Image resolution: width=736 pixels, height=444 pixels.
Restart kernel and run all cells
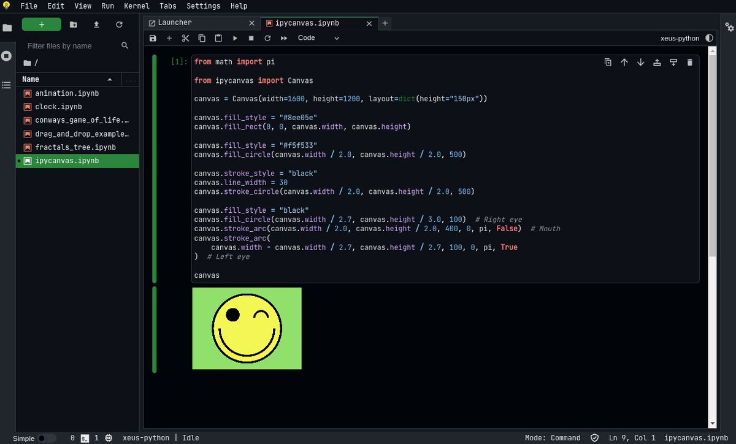click(283, 37)
